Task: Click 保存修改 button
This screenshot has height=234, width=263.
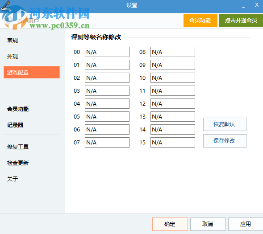Action: (225, 141)
